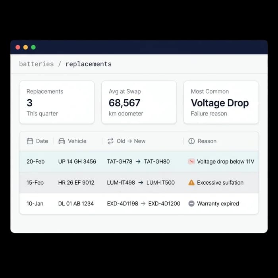Screen dimensions: 278x278
Task: Click the 68,567 odometer value
Action: [124, 103]
